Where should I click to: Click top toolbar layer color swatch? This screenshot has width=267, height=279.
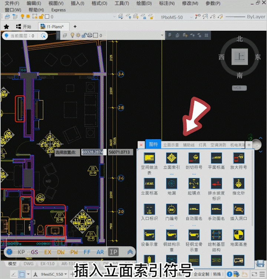(47, 17)
